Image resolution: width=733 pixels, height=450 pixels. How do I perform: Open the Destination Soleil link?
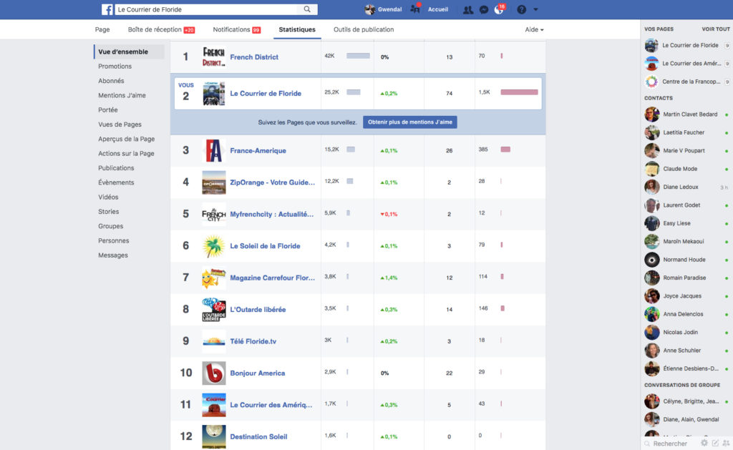[x=258, y=436]
